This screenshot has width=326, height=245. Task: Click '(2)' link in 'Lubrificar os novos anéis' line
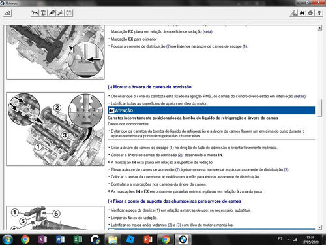(170, 225)
